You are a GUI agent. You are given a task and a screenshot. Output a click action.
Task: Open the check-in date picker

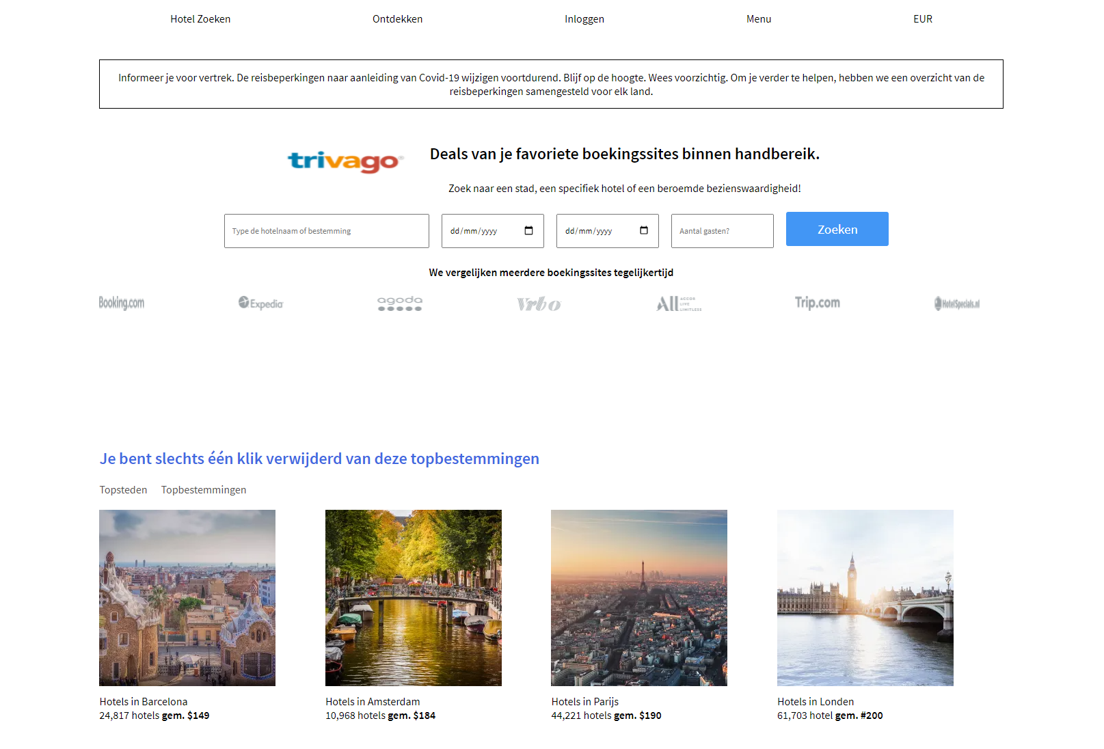tap(492, 231)
